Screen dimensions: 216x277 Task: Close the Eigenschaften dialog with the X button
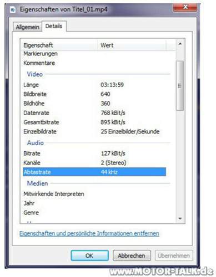pyautogui.click(x=185, y=7)
